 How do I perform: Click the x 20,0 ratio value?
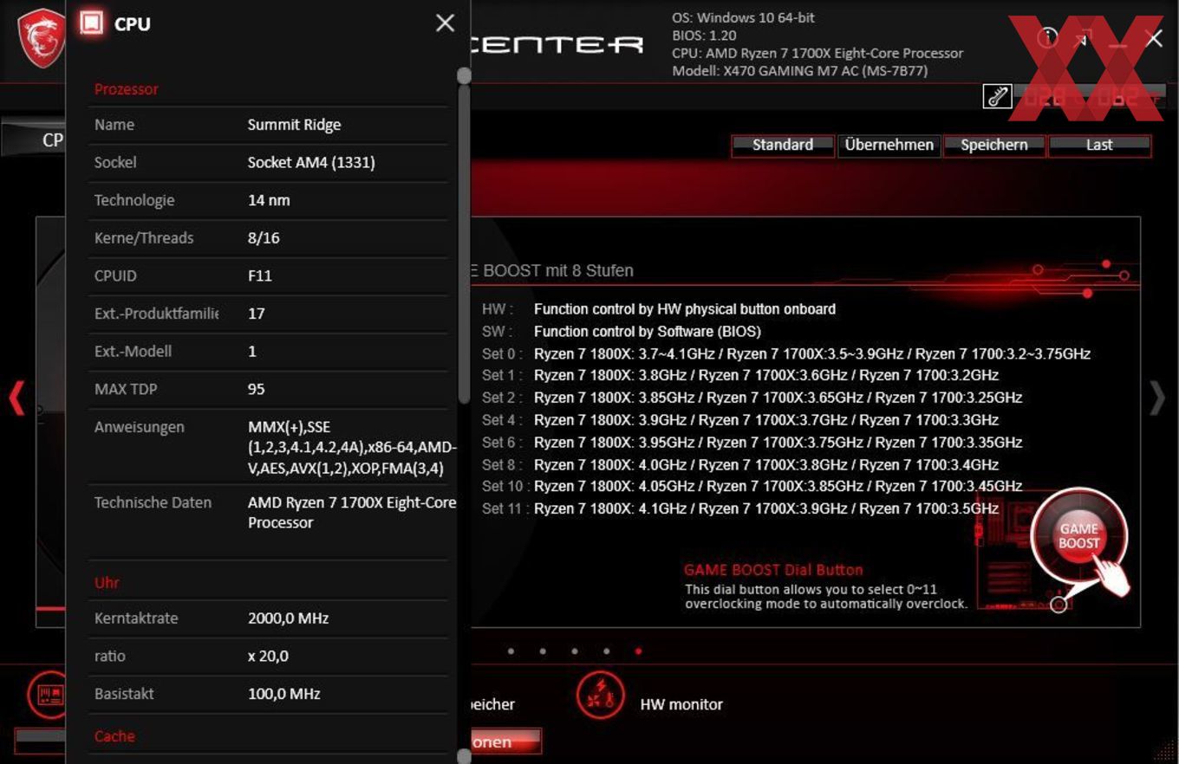click(268, 656)
